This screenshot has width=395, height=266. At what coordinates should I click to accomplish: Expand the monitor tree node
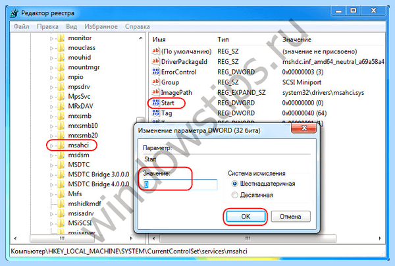point(51,39)
